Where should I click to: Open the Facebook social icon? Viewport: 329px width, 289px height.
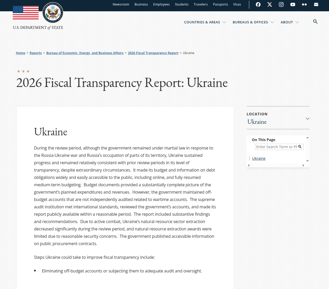pos(258,4)
